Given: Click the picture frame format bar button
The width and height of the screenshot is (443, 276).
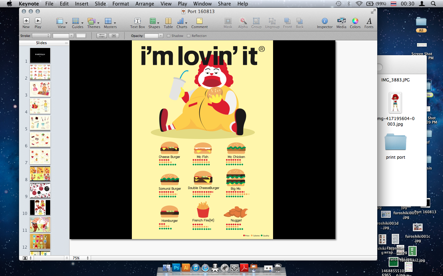Looking at the screenshot, I should pyautogui.click(x=114, y=36).
